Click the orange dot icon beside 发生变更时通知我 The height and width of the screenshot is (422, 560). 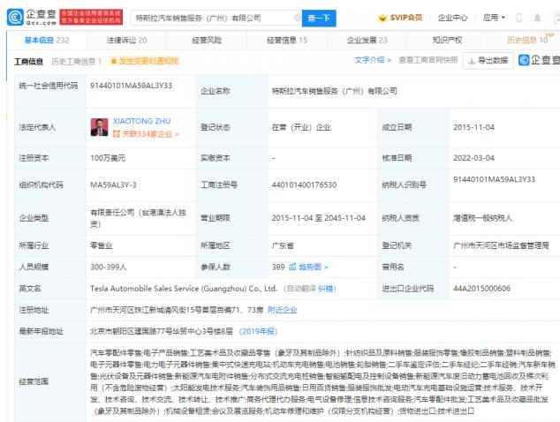[x=114, y=62]
